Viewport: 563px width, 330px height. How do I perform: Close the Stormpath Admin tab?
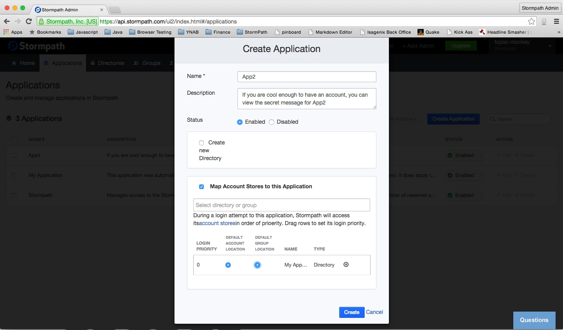(102, 10)
